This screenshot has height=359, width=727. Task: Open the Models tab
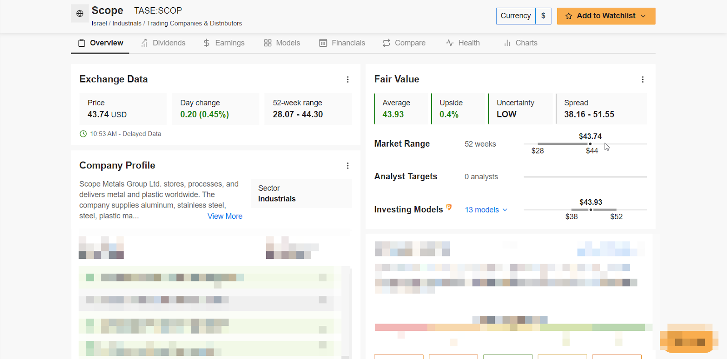[x=282, y=43]
